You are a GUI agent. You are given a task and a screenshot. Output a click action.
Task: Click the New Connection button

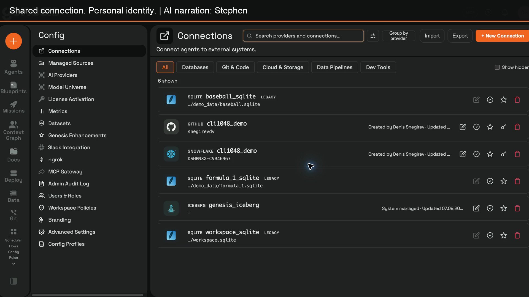click(502, 36)
